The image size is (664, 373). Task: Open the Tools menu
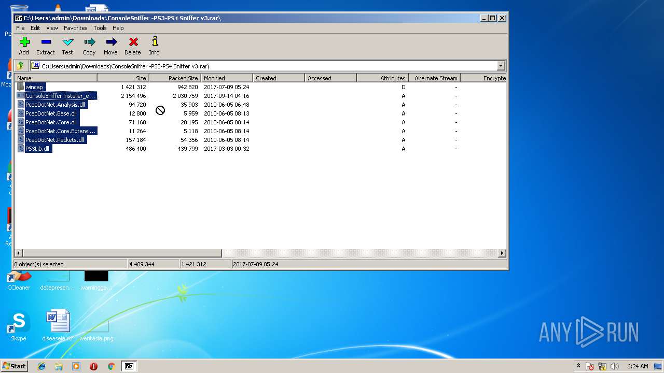click(100, 28)
